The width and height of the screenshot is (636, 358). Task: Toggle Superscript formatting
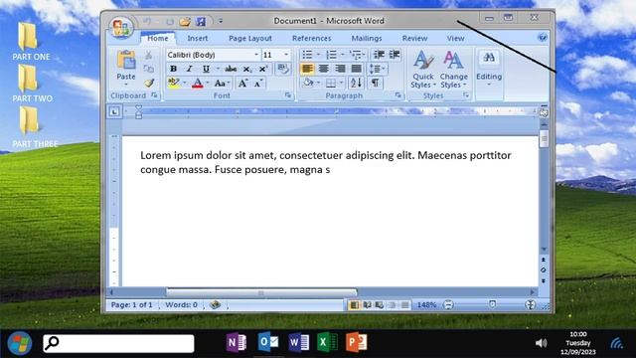point(263,69)
